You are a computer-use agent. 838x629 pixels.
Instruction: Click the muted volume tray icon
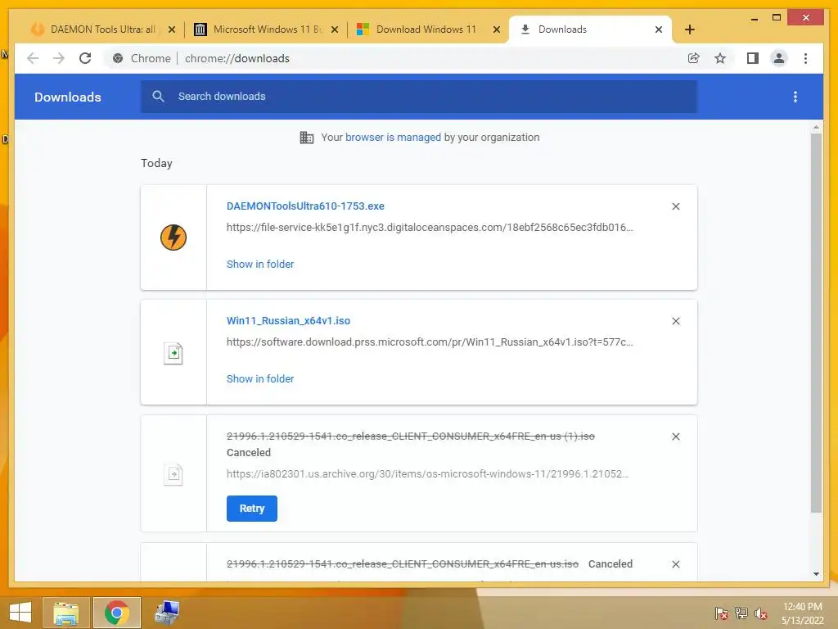(761, 613)
